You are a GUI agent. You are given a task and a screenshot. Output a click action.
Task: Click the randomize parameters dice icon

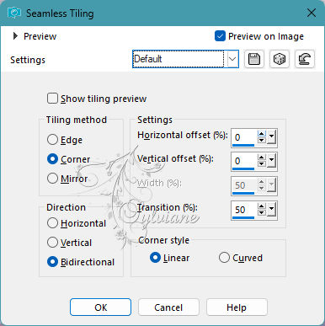click(280, 59)
